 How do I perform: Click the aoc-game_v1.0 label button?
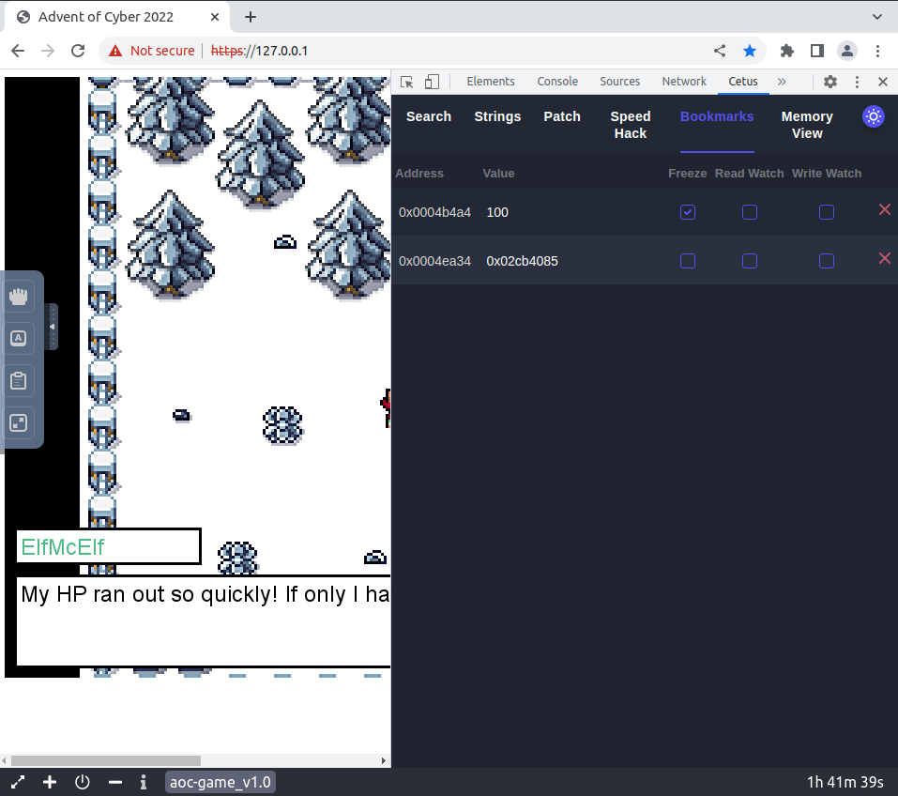point(220,782)
